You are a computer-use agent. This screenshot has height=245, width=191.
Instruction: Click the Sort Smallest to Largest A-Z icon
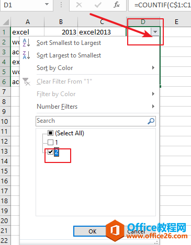[x=27, y=43]
